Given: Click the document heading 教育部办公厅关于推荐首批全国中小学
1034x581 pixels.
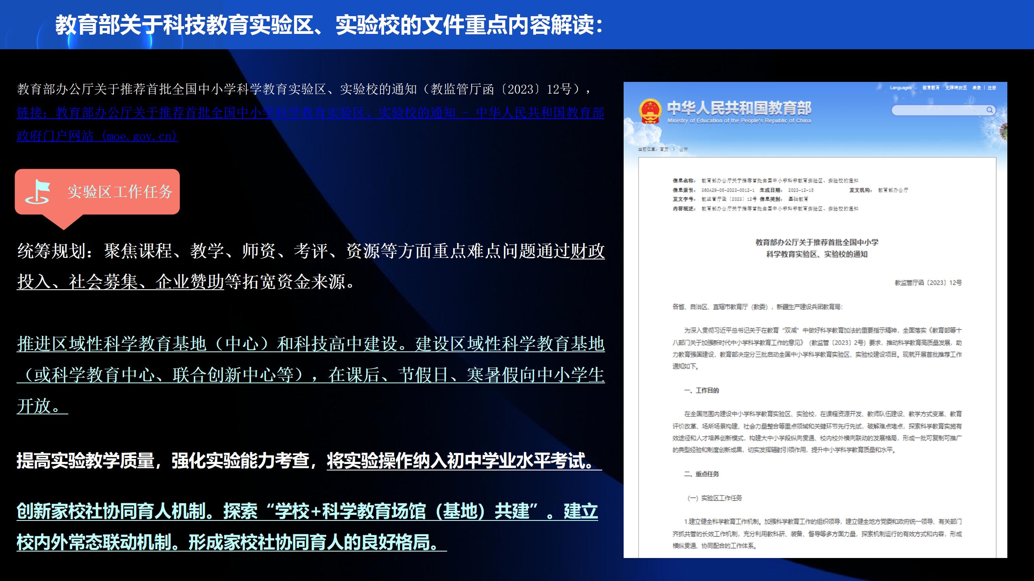Looking at the screenshot, I should [x=817, y=242].
